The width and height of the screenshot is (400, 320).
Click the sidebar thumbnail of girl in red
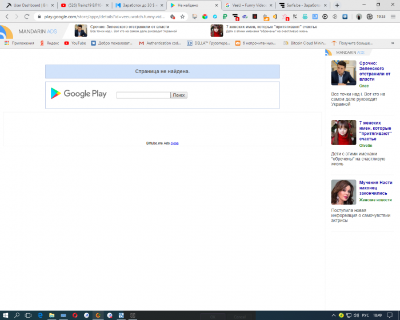[343, 133]
